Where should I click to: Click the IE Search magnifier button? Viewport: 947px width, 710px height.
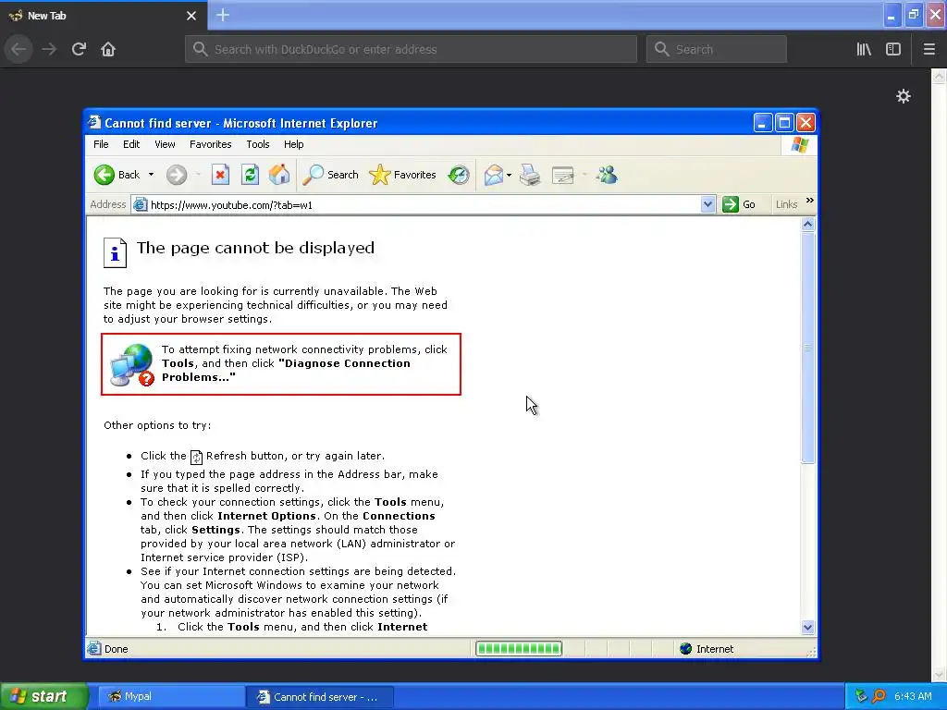point(330,175)
